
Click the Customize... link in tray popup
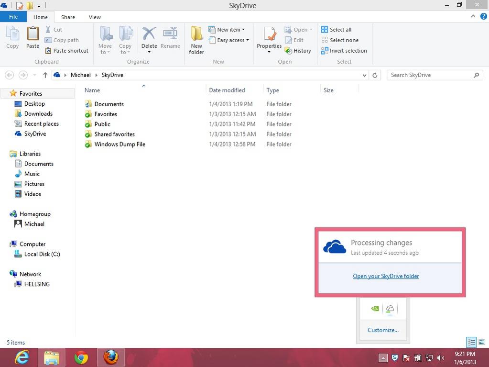383,330
